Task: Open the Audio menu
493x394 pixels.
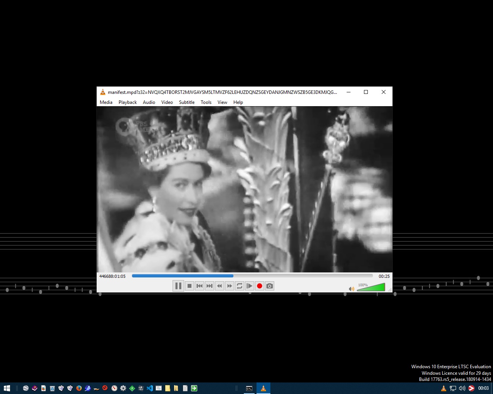Action: click(x=149, y=102)
